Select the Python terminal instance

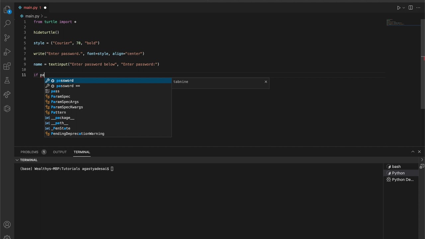click(401, 173)
